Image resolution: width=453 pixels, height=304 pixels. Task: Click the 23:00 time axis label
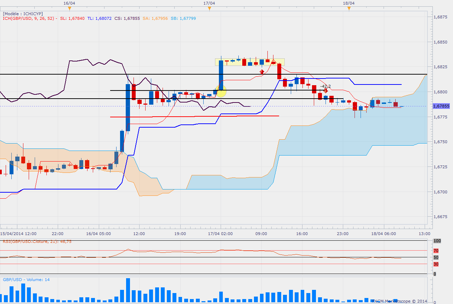(343, 234)
